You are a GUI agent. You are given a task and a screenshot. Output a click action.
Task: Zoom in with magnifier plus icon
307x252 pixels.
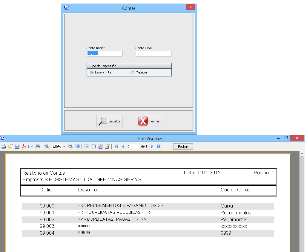click(x=47, y=146)
